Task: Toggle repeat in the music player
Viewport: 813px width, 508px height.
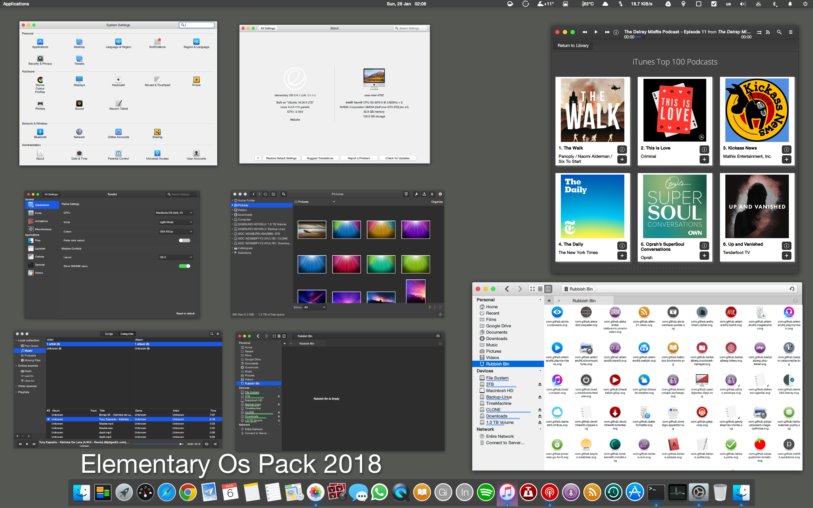Action: [x=207, y=444]
